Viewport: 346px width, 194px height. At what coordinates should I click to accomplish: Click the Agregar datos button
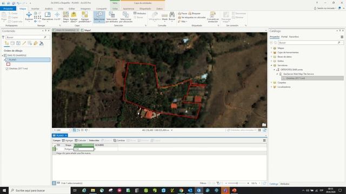point(74,17)
